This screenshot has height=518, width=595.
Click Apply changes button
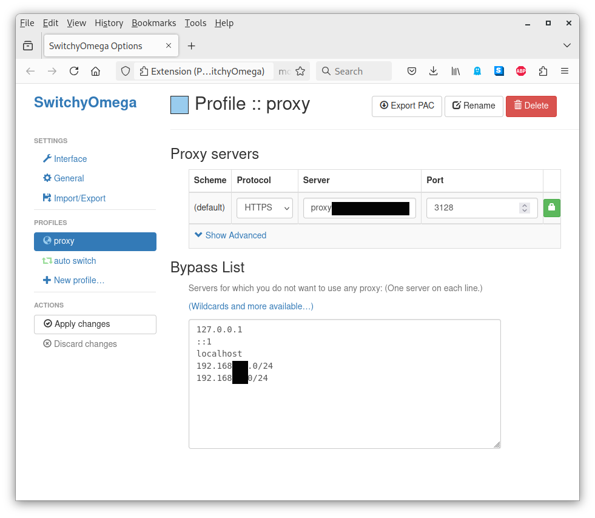pyautogui.click(x=95, y=324)
